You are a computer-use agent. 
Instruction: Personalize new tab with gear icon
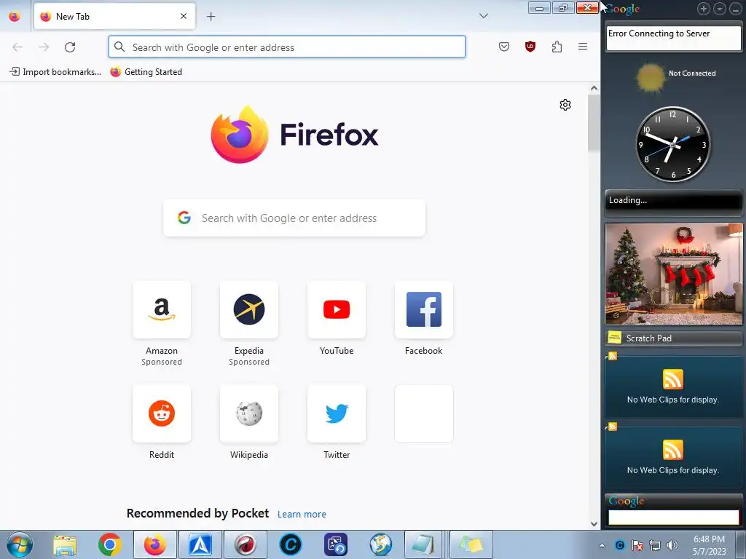(565, 105)
